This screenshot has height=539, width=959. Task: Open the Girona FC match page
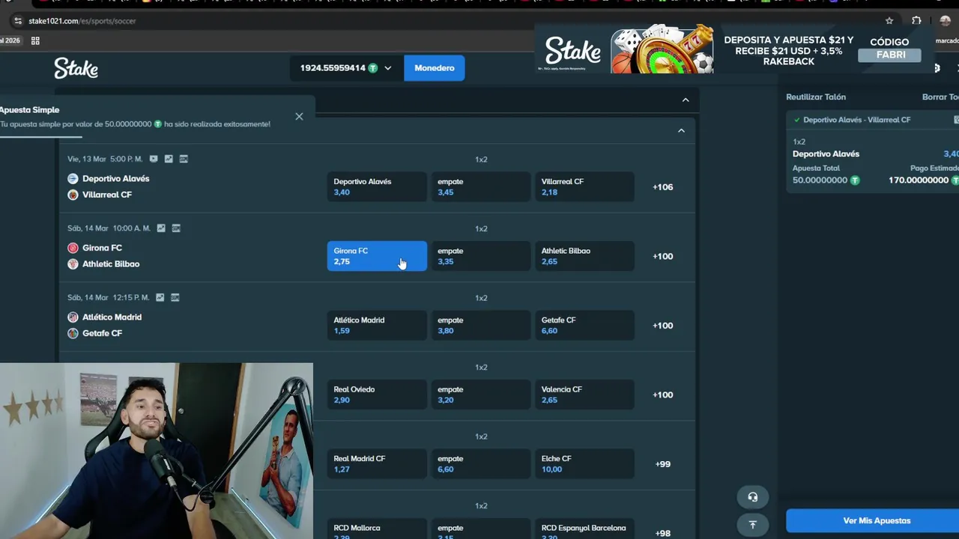[102, 248]
